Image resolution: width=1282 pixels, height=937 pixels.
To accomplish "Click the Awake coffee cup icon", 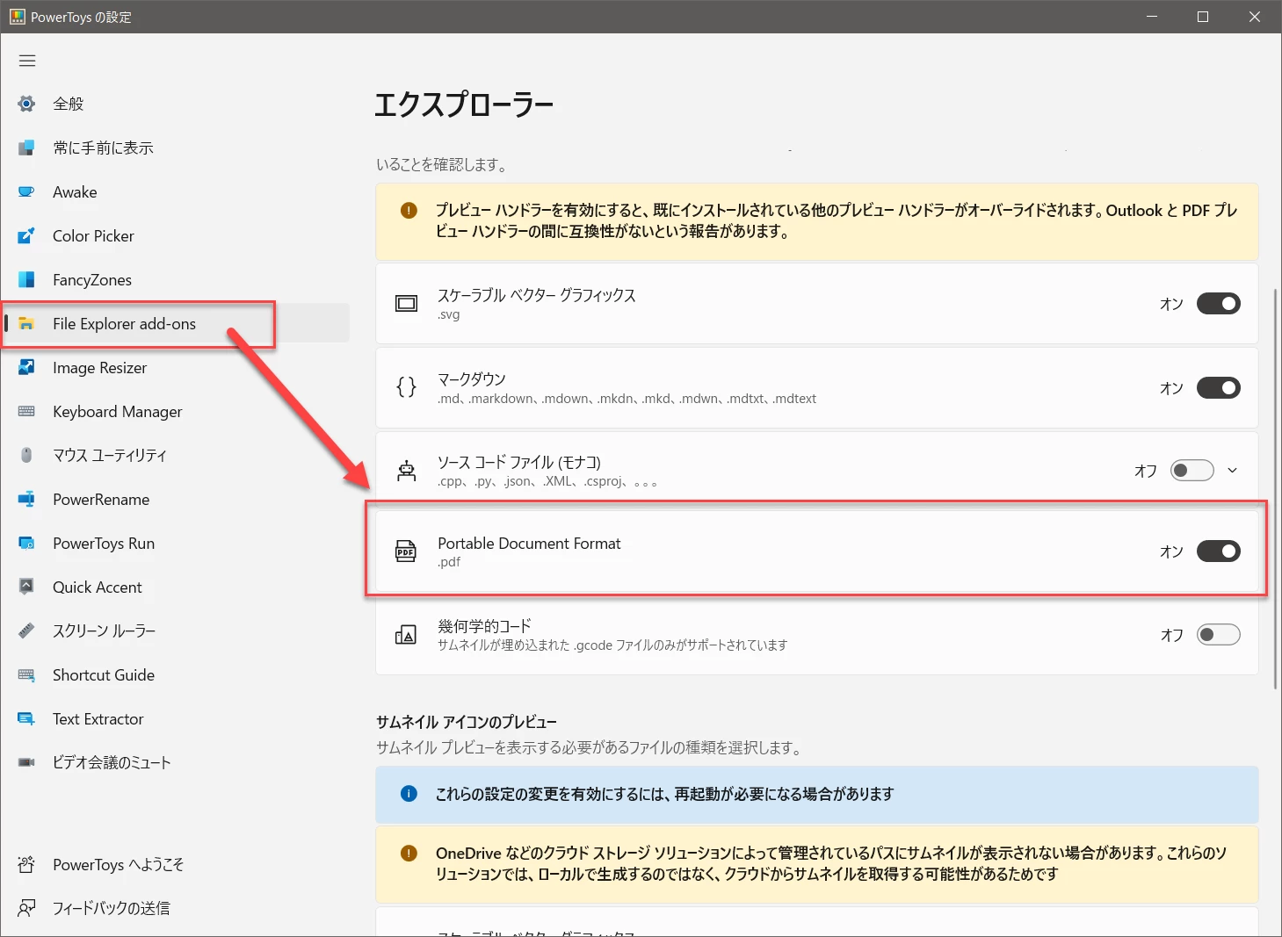I will pyautogui.click(x=26, y=191).
